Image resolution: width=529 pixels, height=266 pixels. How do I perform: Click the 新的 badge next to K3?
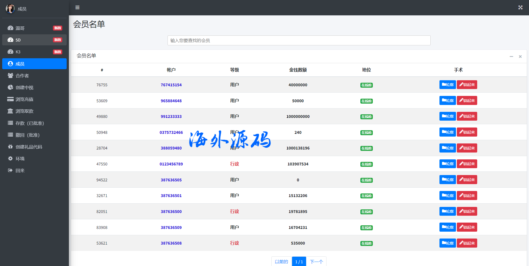click(58, 52)
